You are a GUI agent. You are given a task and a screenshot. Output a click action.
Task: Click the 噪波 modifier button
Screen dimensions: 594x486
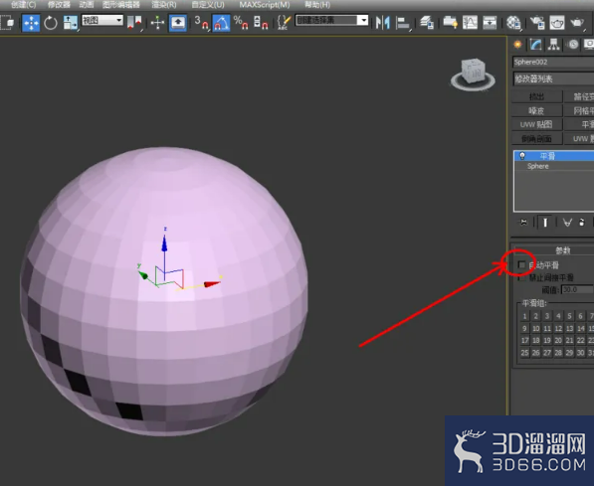tap(536, 110)
